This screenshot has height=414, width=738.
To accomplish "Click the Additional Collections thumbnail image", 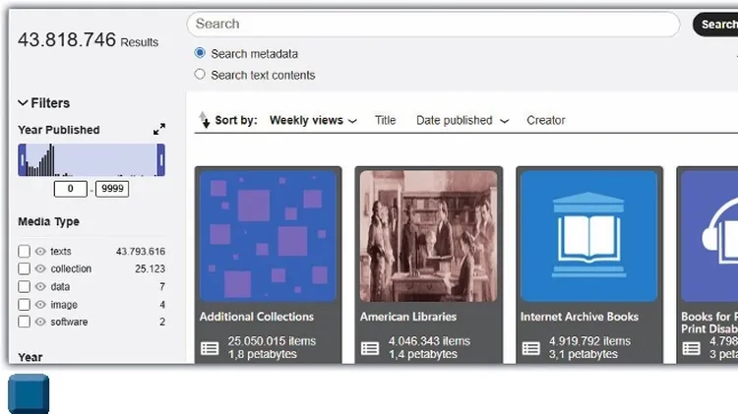I will [268, 236].
